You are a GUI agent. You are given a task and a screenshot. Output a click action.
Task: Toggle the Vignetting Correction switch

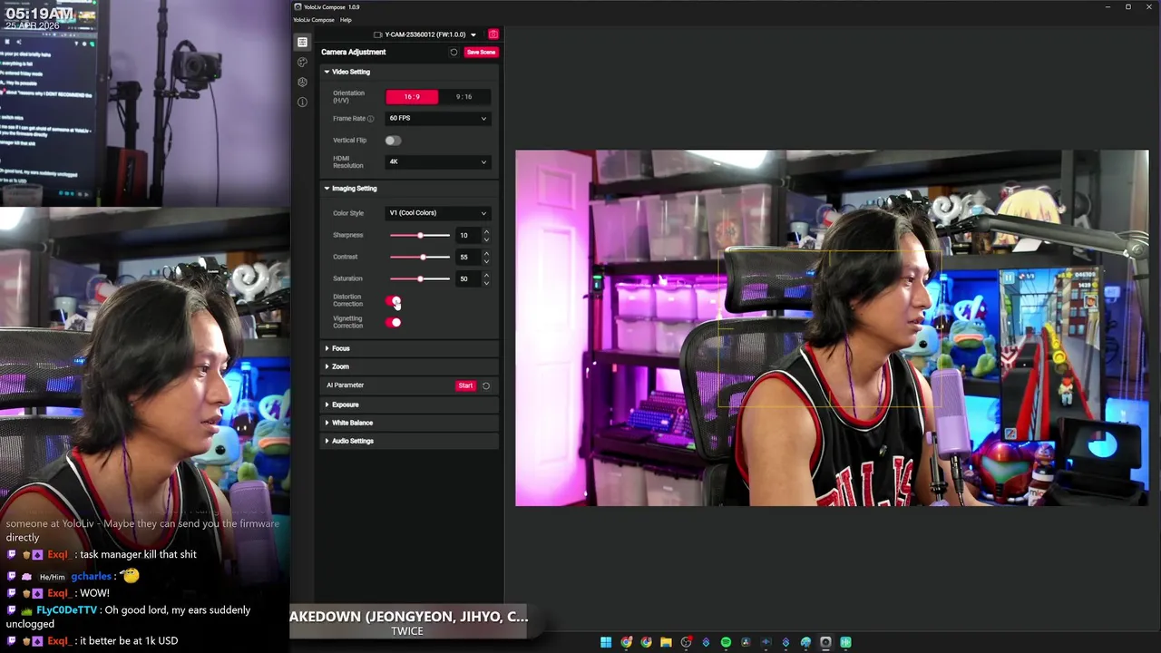click(393, 322)
